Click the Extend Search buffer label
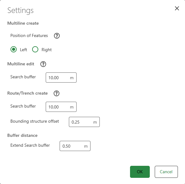The width and height of the screenshot is (185, 184). pyautogui.click(x=30, y=145)
